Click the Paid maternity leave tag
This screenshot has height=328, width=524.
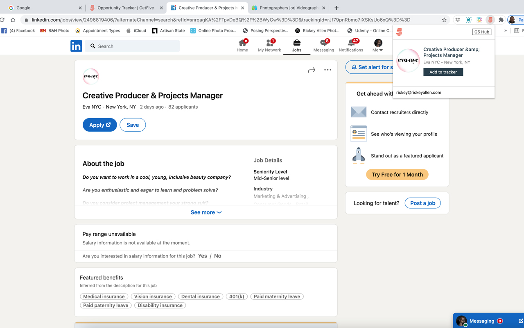click(x=277, y=296)
